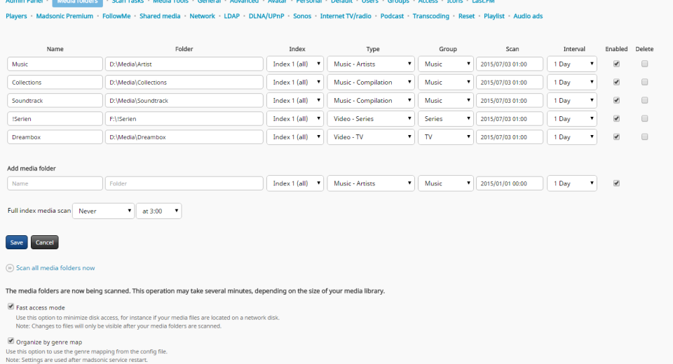Click the new media folder Name field

55,183
